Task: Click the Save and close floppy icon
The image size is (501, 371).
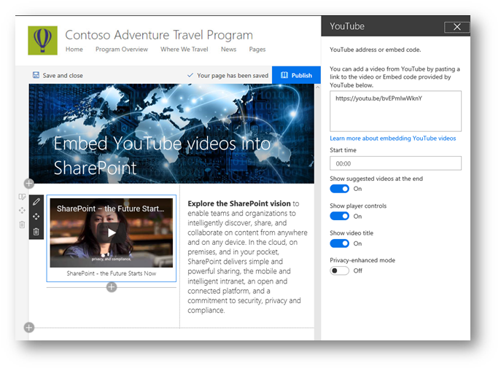Action: coord(36,75)
